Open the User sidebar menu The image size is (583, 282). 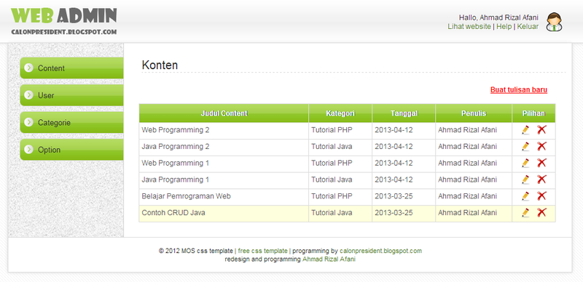pos(71,95)
